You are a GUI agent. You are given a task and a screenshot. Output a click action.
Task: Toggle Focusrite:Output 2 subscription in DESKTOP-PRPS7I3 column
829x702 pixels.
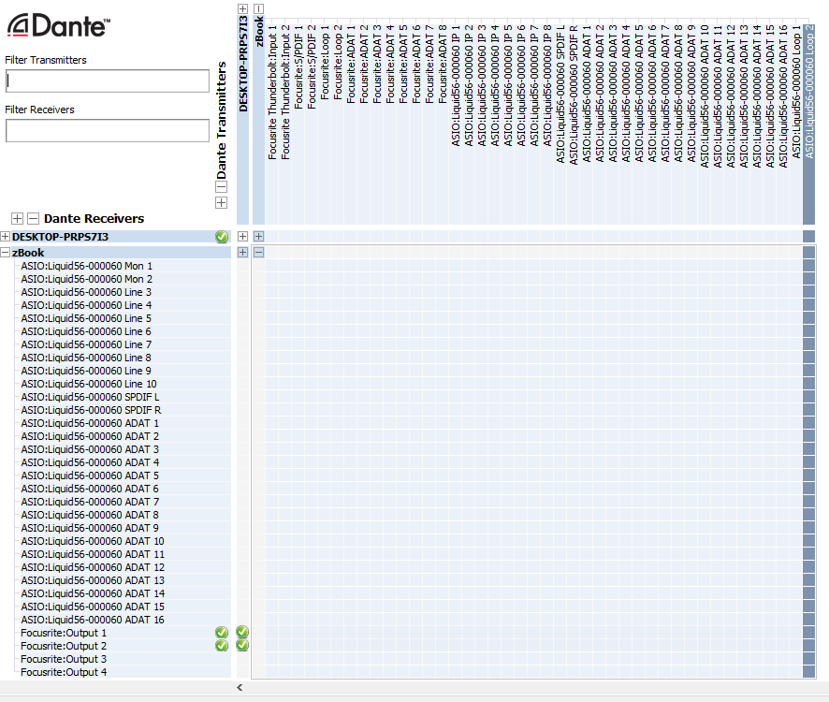[242, 645]
